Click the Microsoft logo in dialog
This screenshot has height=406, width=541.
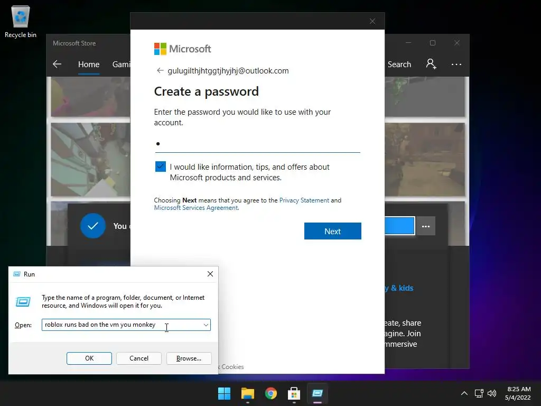182,49
